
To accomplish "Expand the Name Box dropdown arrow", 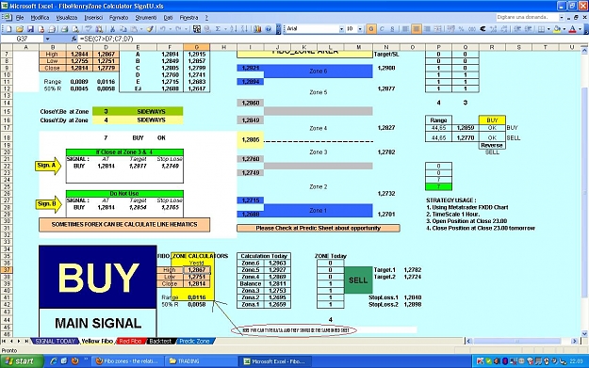I will coord(47,39).
